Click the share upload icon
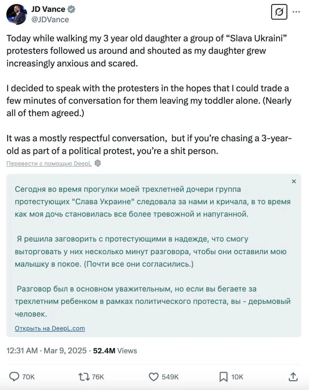Screen dimensions: 309x390 tap(293, 377)
